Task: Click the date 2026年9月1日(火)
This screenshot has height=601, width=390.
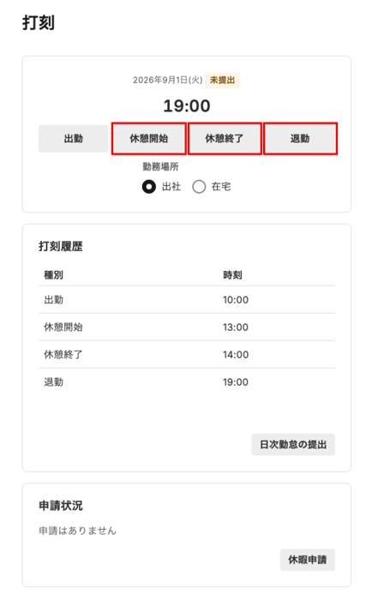Action: pos(167,80)
